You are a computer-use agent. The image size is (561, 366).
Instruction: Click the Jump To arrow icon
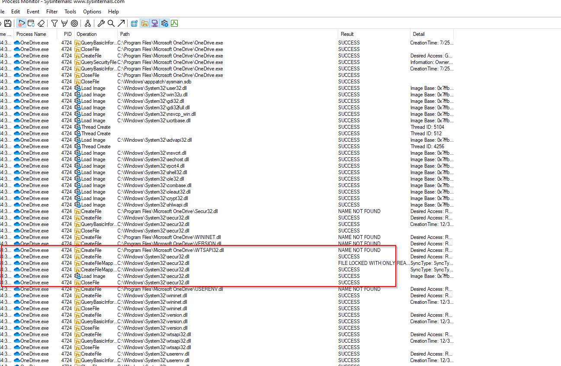point(121,23)
